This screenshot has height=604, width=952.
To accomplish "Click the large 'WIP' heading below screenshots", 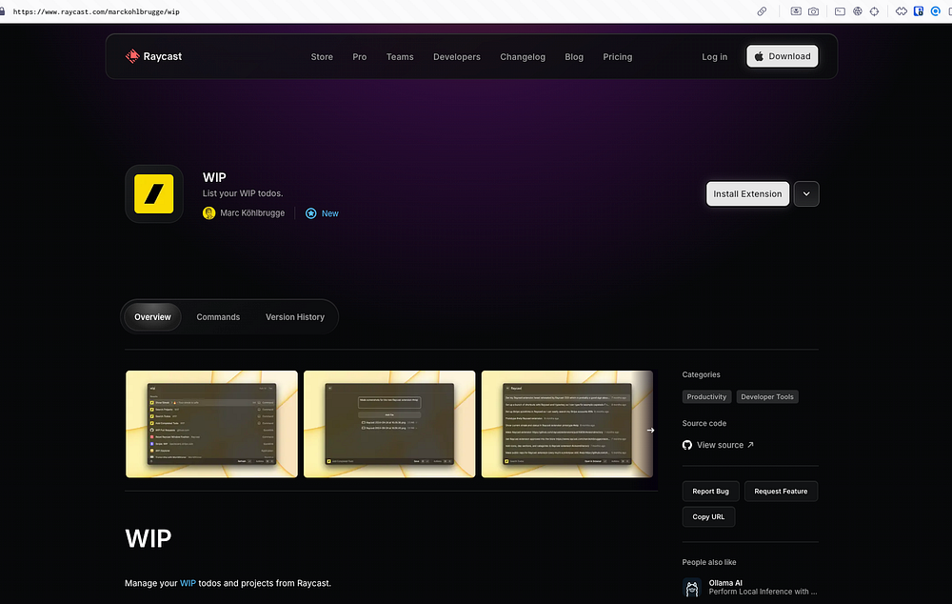I will pos(149,538).
